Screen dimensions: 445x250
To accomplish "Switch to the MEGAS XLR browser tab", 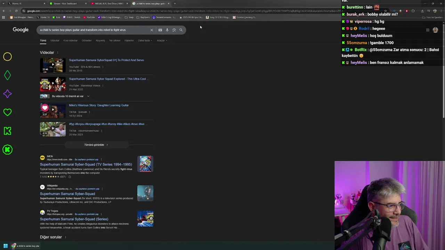I will coord(108,3).
